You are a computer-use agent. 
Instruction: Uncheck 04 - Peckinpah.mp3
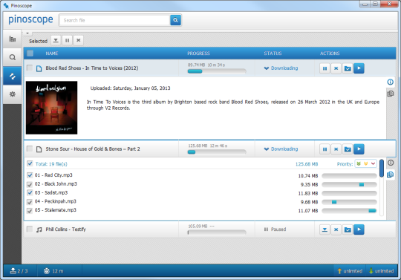point(30,202)
